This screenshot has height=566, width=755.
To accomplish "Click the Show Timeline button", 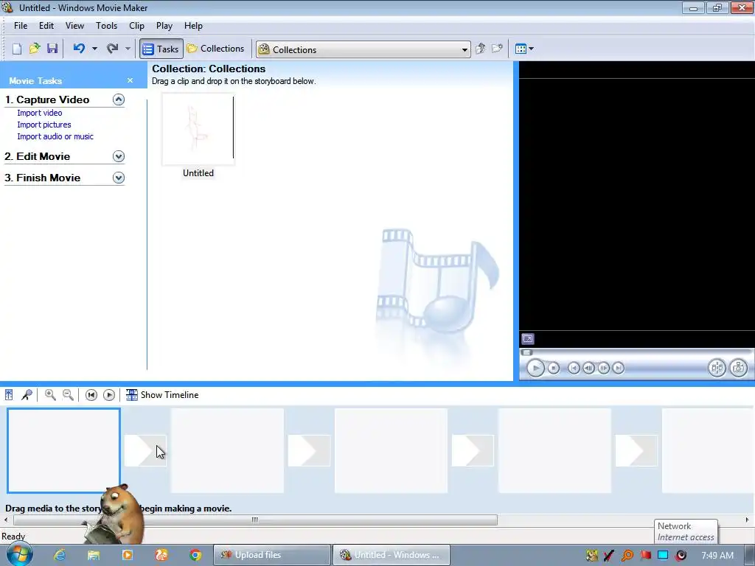I will click(x=162, y=395).
